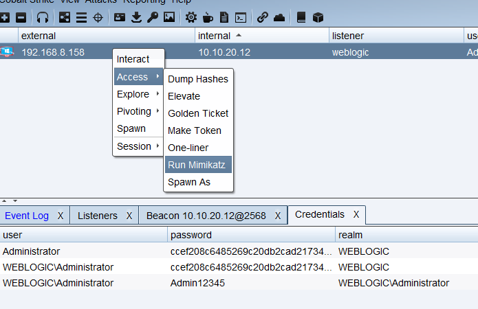Image resolution: width=478 pixels, height=309 pixels.
Task: Expand the Pivoting submenu
Action: tap(138, 111)
